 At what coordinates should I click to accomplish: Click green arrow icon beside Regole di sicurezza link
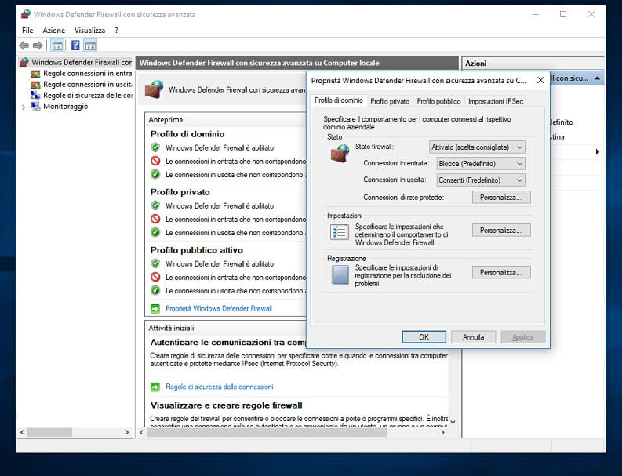[x=155, y=387]
